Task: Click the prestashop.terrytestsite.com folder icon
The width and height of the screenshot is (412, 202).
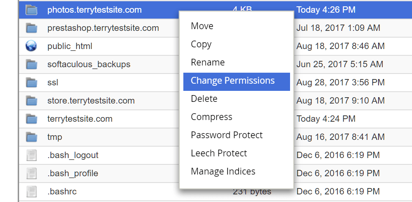Action: [31, 28]
